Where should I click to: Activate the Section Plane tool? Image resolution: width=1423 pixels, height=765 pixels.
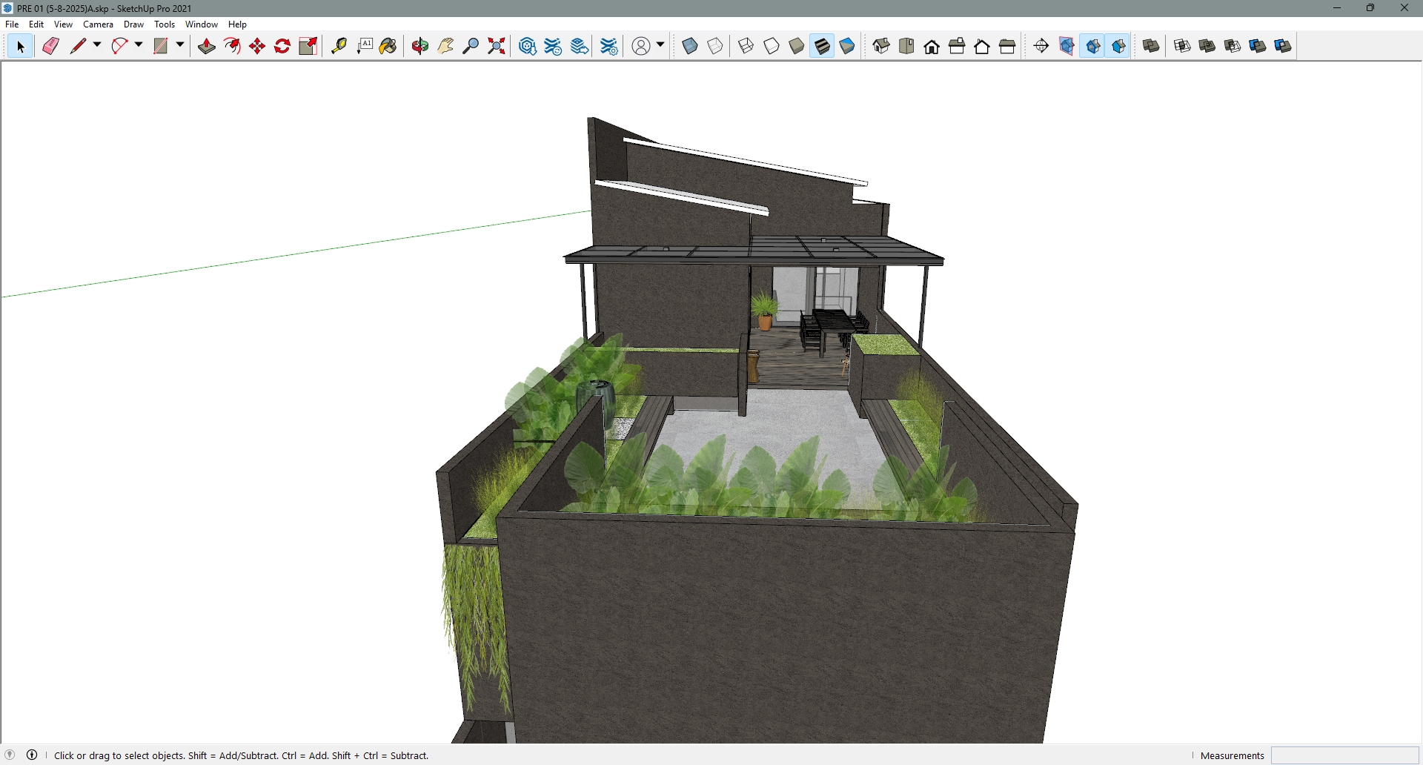tap(1041, 46)
